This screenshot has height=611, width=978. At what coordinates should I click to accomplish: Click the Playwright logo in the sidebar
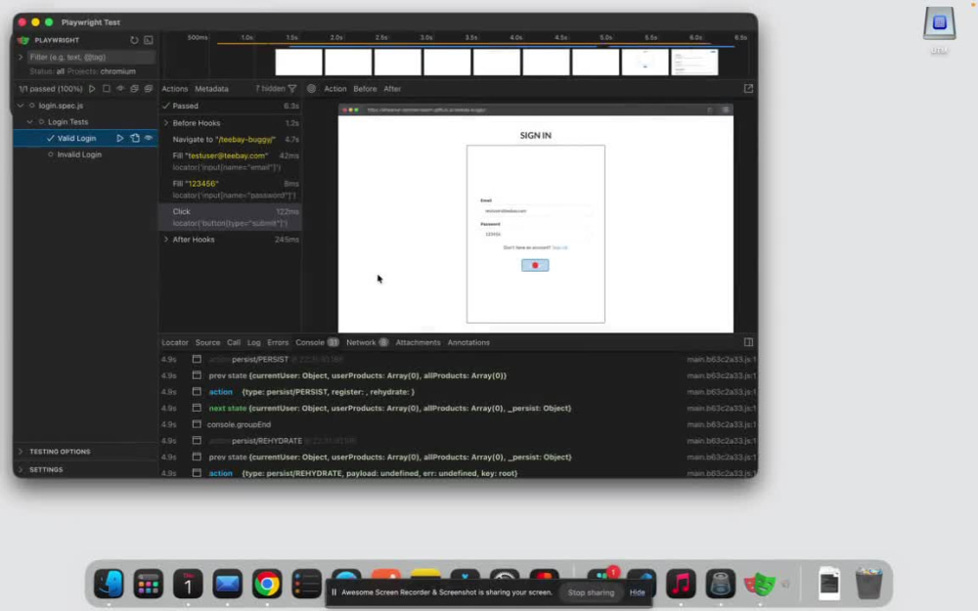click(x=23, y=40)
